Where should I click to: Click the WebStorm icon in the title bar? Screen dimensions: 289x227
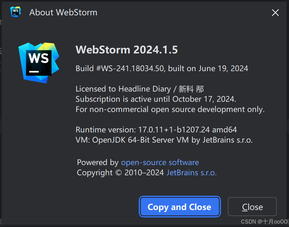coord(15,12)
